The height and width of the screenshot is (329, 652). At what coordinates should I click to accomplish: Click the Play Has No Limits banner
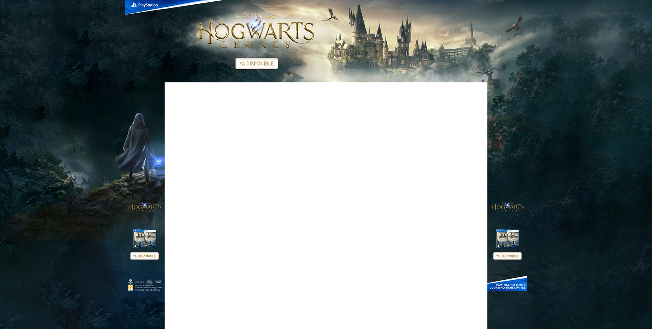(x=507, y=284)
